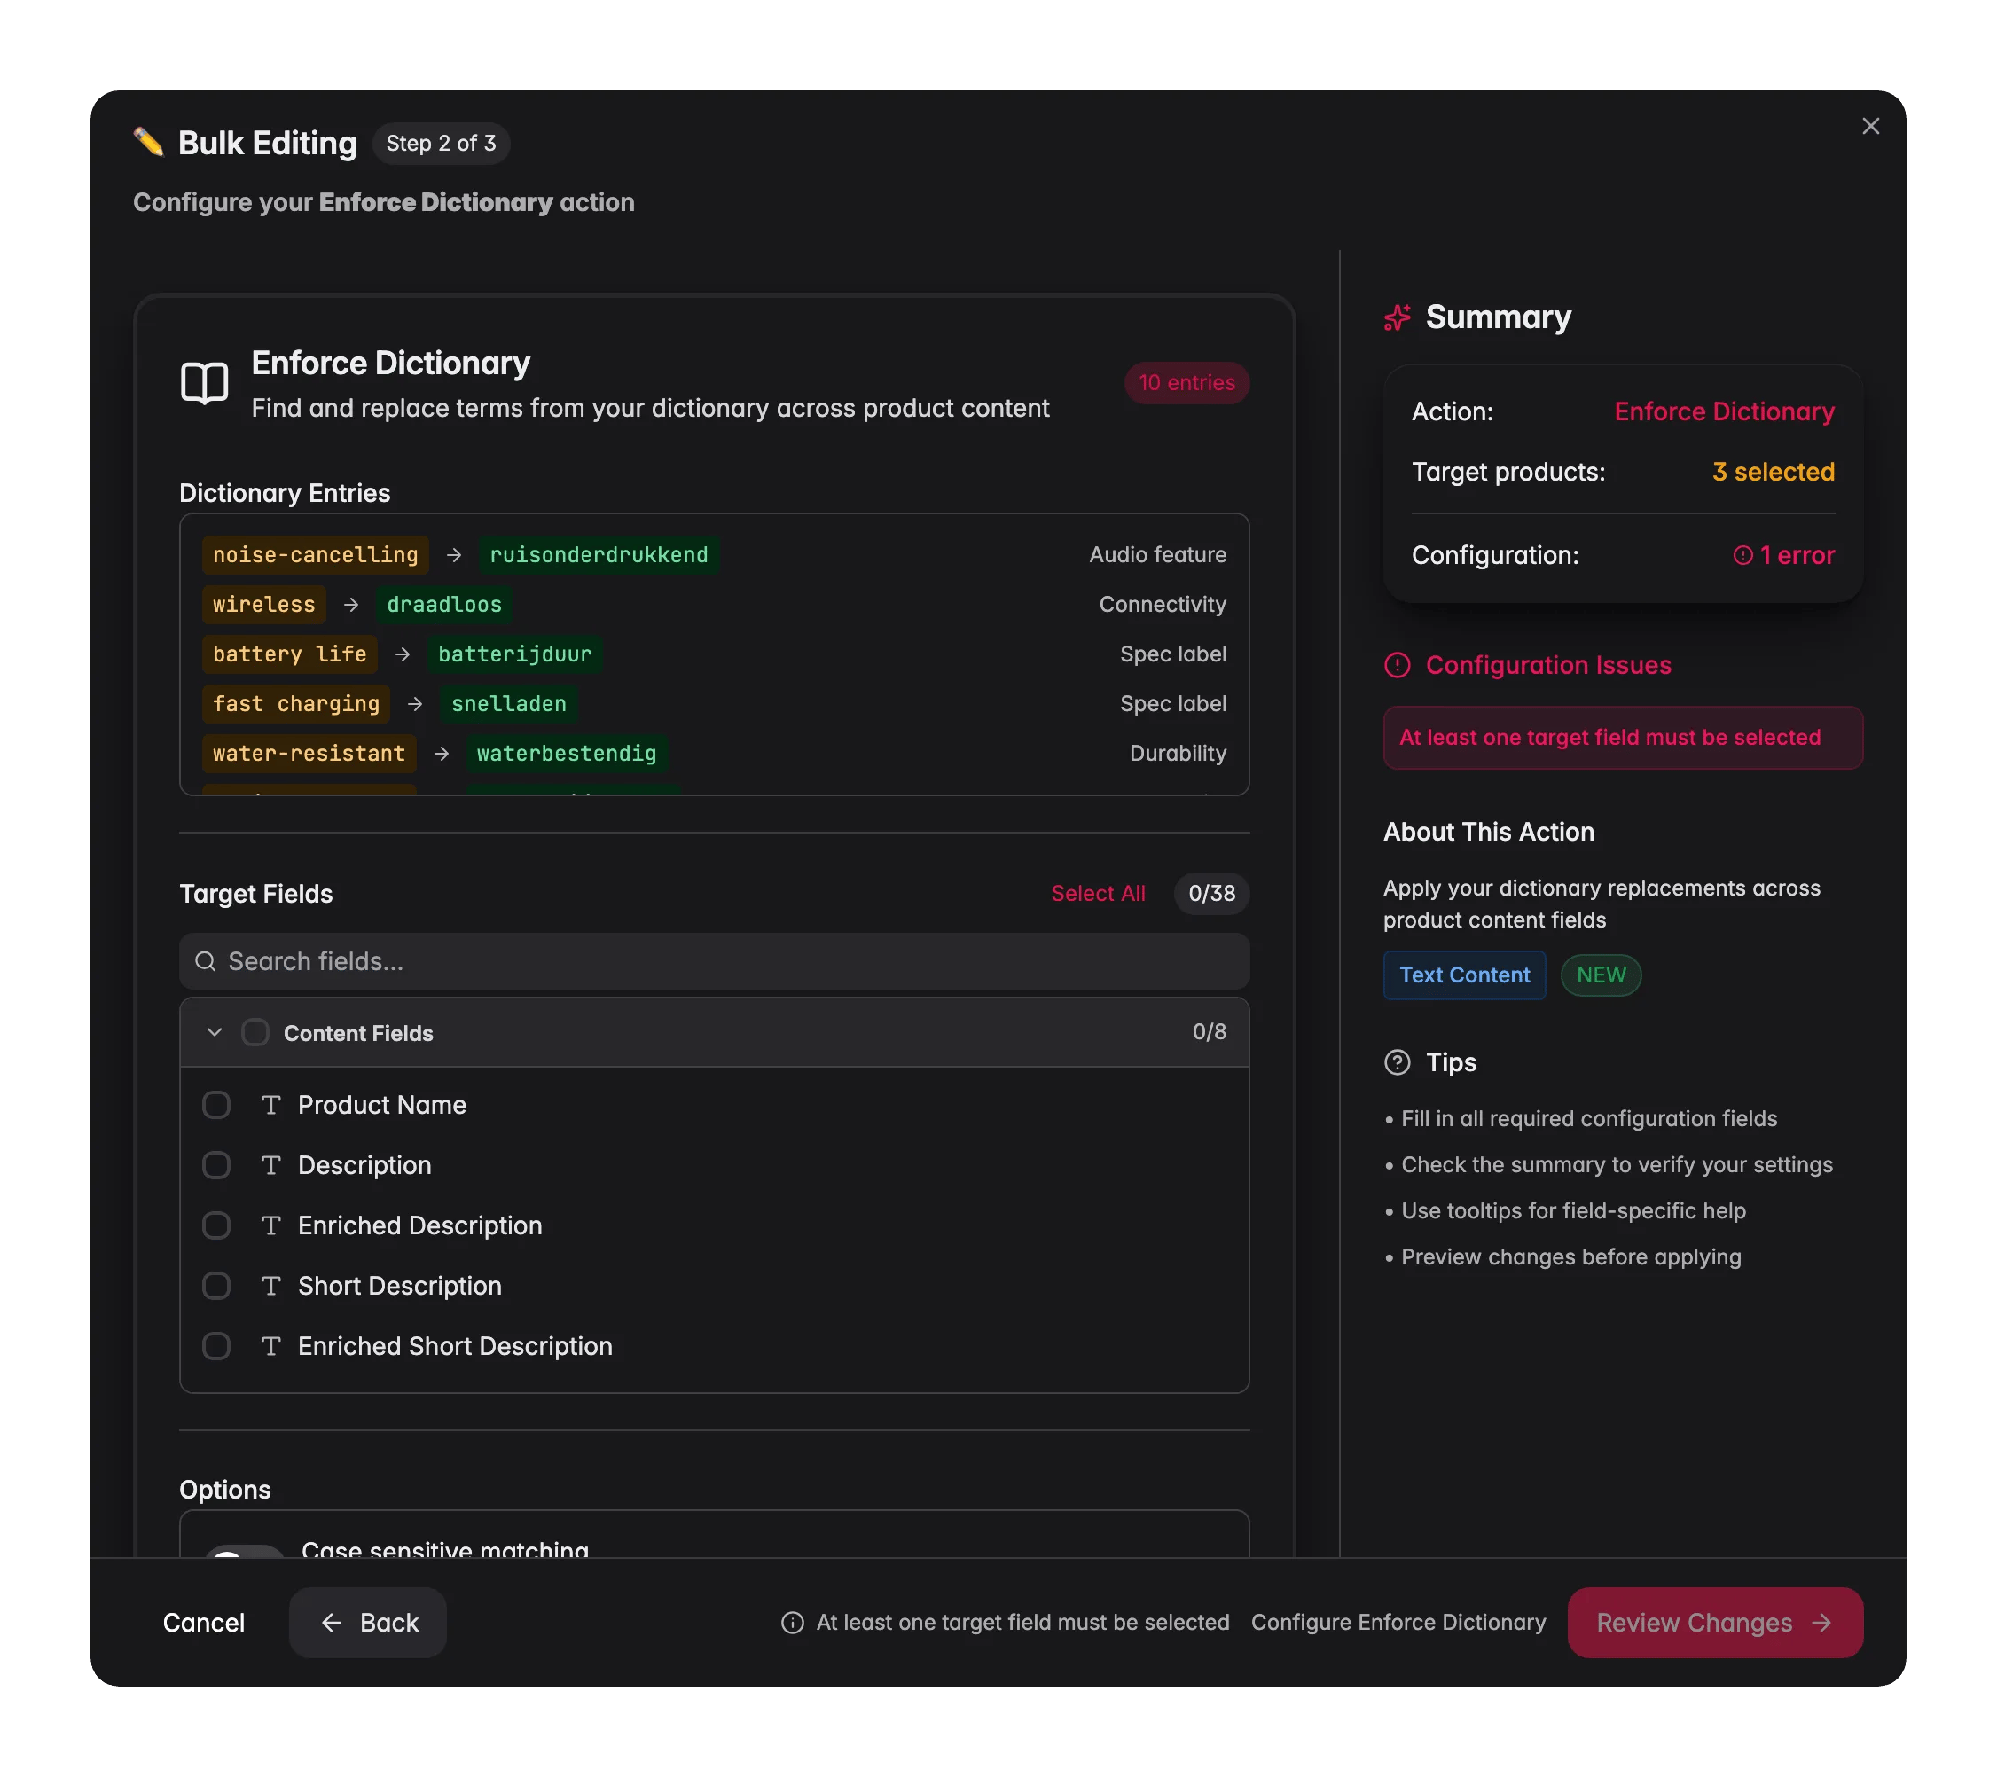1997x1777 pixels.
Task: Click the target field error message box
Action: click(x=1623, y=738)
